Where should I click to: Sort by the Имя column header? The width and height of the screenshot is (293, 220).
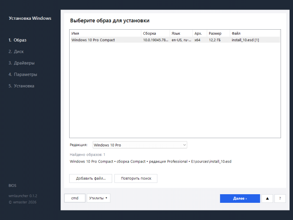[106, 34]
